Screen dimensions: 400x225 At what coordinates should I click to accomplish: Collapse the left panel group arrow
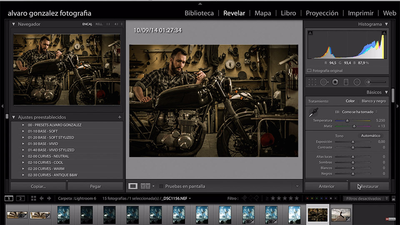pos(2,106)
